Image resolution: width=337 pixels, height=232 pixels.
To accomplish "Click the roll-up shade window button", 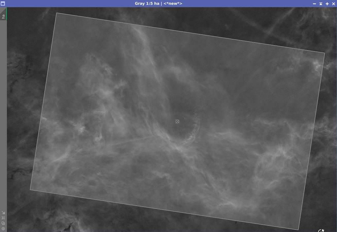I will click(x=321, y=4).
